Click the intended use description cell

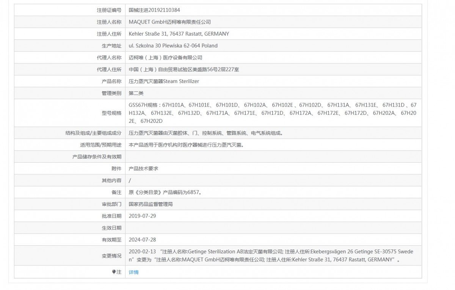tap(186, 145)
